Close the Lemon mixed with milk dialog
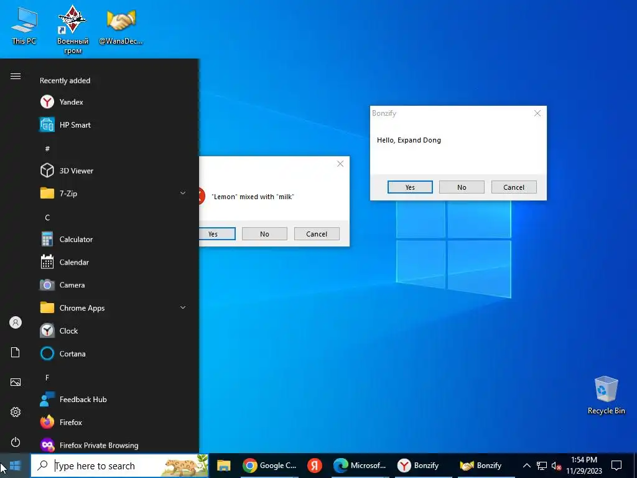 (x=340, y=164)
